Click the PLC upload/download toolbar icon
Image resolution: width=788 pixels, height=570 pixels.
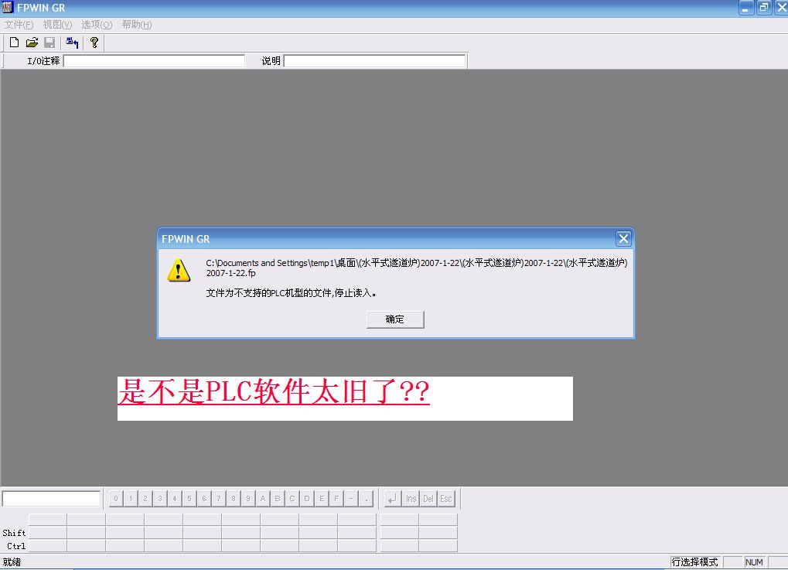(x=72, y=43)
